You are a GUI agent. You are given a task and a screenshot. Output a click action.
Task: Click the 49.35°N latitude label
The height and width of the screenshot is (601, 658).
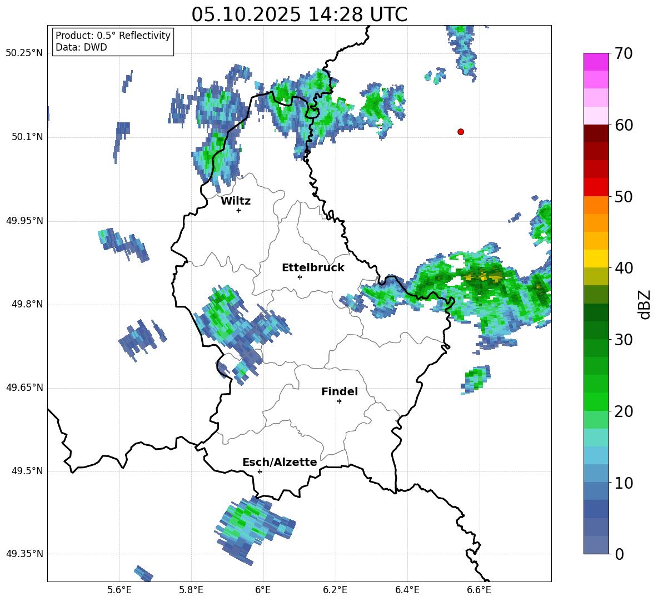(x=24, y=554)
